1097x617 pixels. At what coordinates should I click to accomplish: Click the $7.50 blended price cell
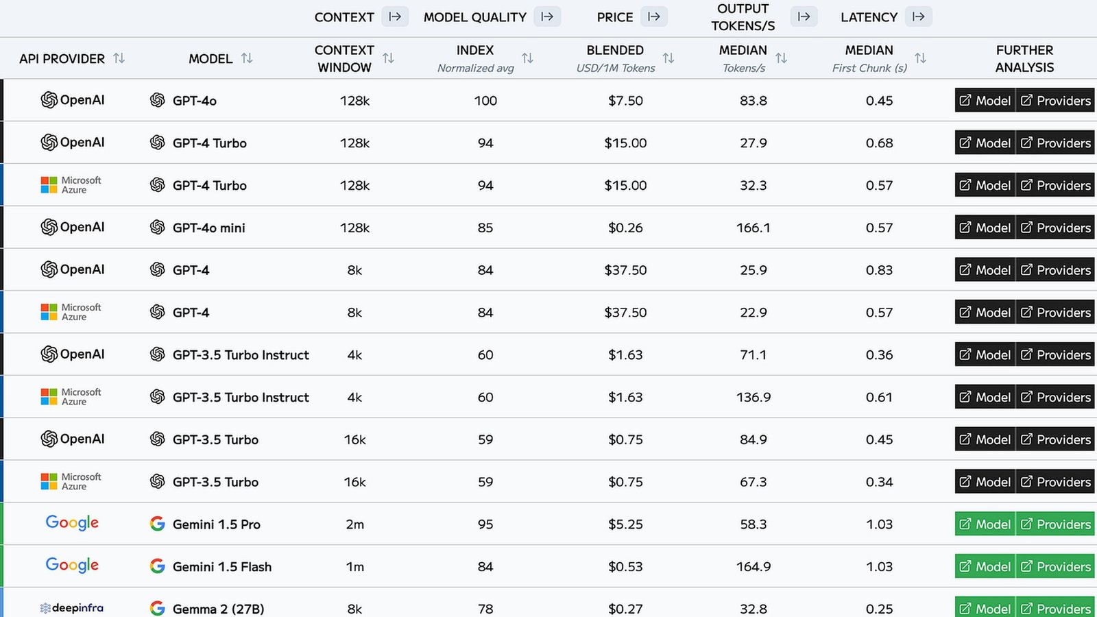(625, 101)
